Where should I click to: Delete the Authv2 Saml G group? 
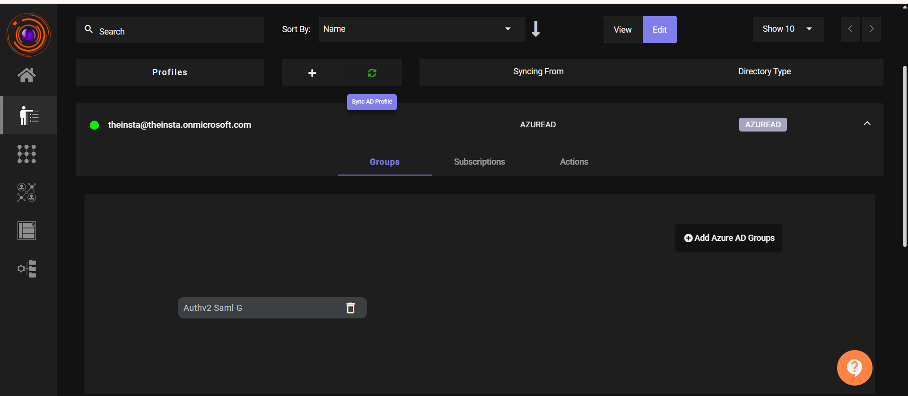click(x=350, y=308)
